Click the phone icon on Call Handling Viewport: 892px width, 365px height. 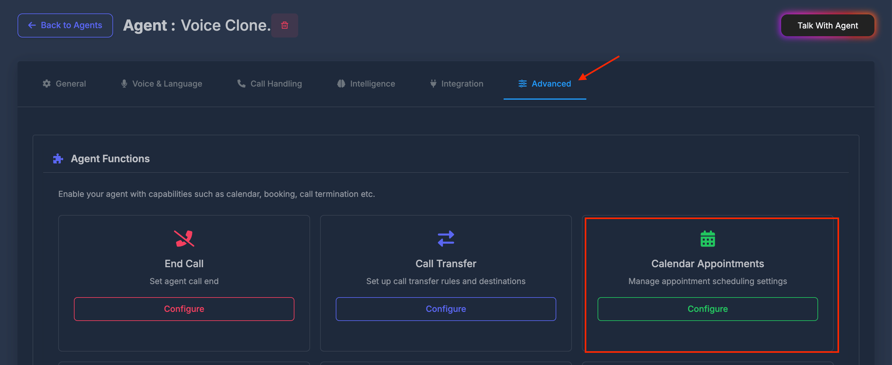[241, 84]
